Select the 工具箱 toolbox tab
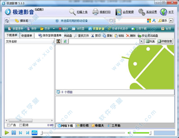This screenshot has width=179, height=138. click(x=114, y=125)
